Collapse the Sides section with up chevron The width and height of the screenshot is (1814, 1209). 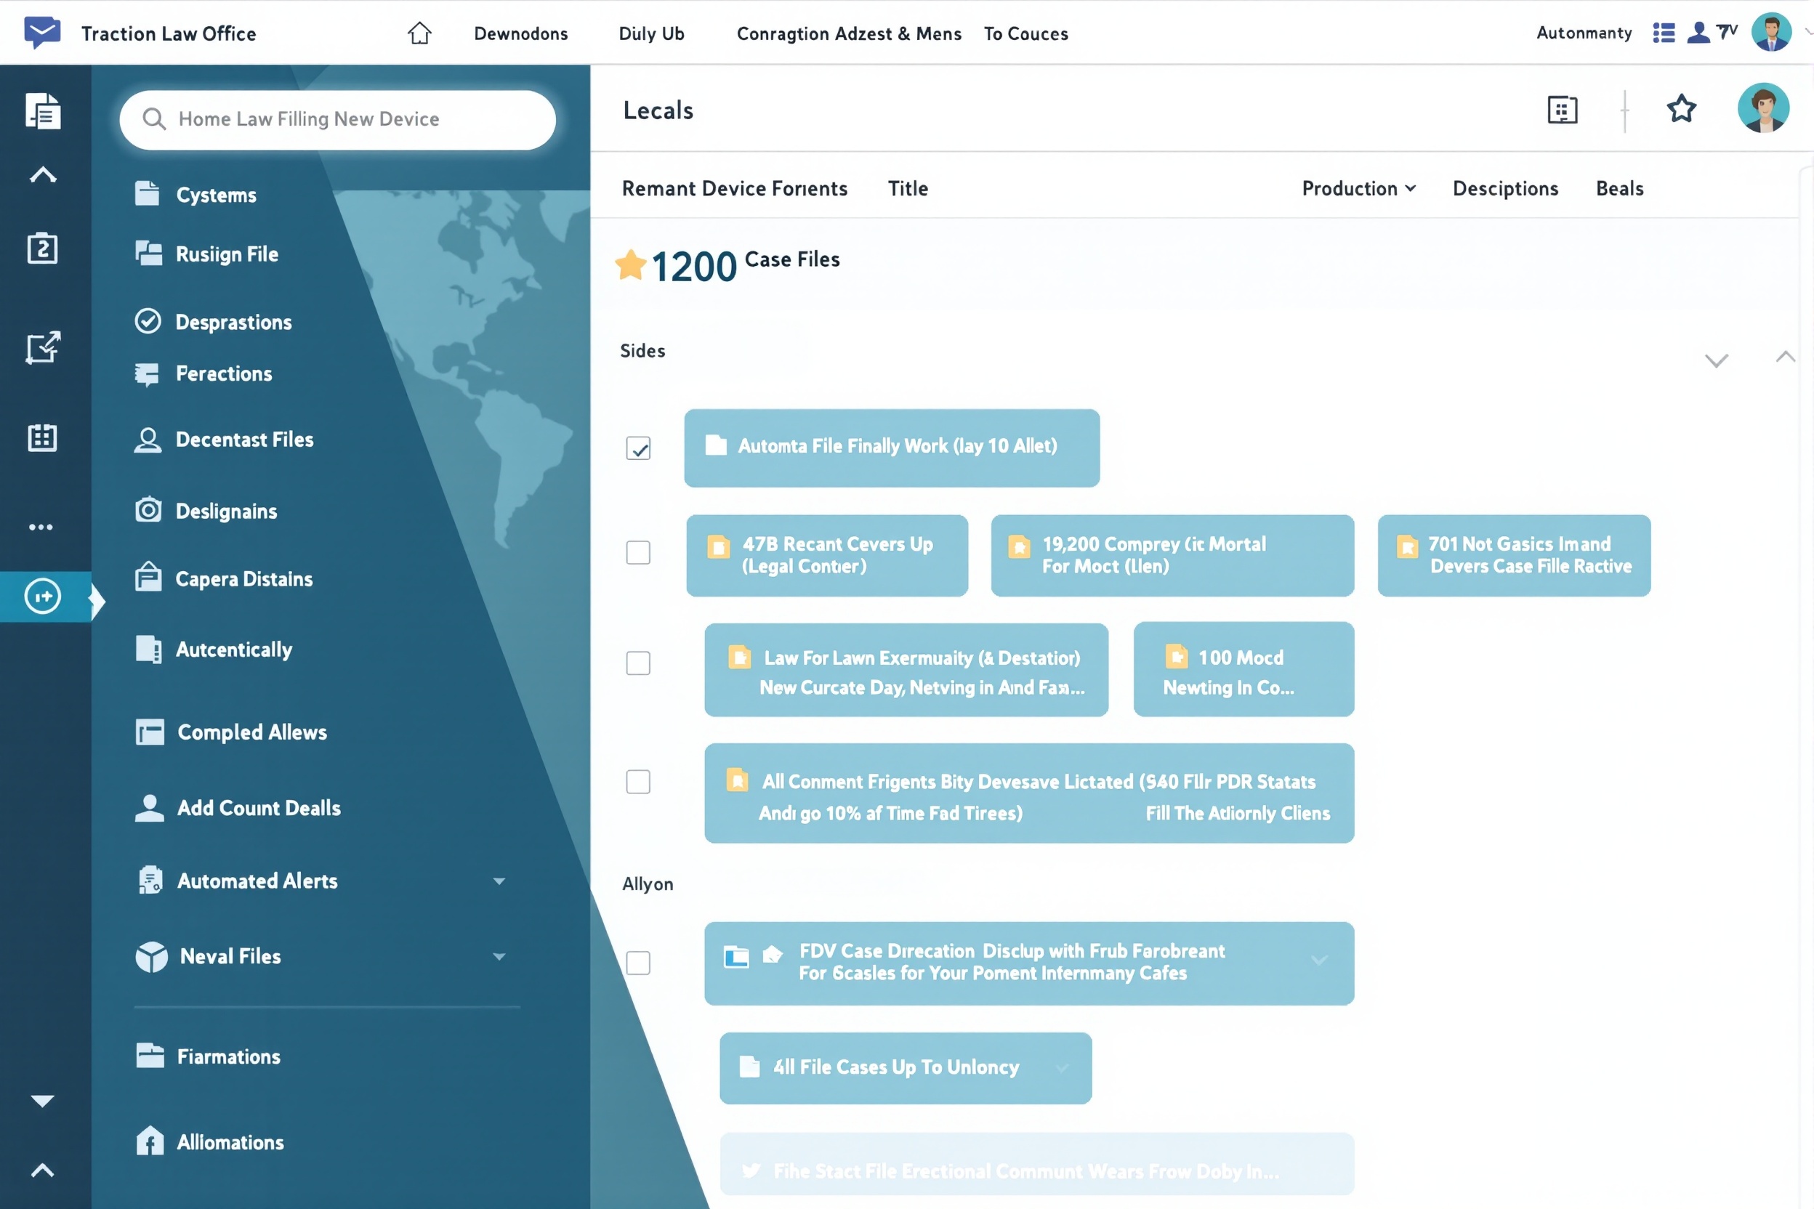point(1785,356)
